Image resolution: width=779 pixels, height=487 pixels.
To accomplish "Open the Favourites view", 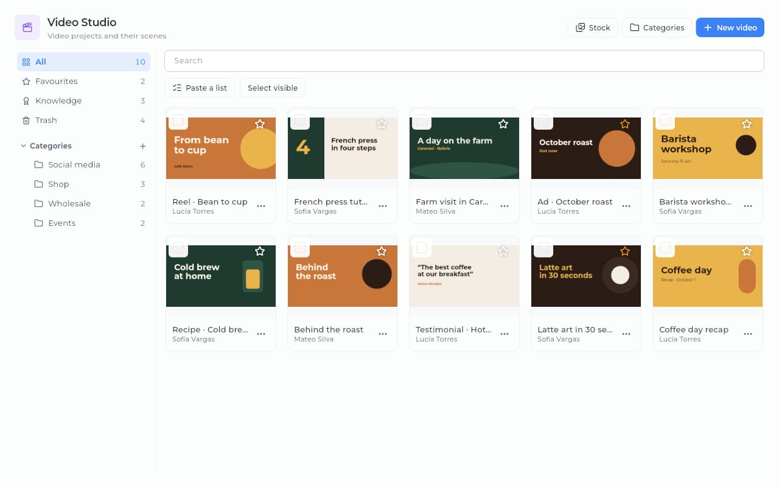I will [83, 81].
